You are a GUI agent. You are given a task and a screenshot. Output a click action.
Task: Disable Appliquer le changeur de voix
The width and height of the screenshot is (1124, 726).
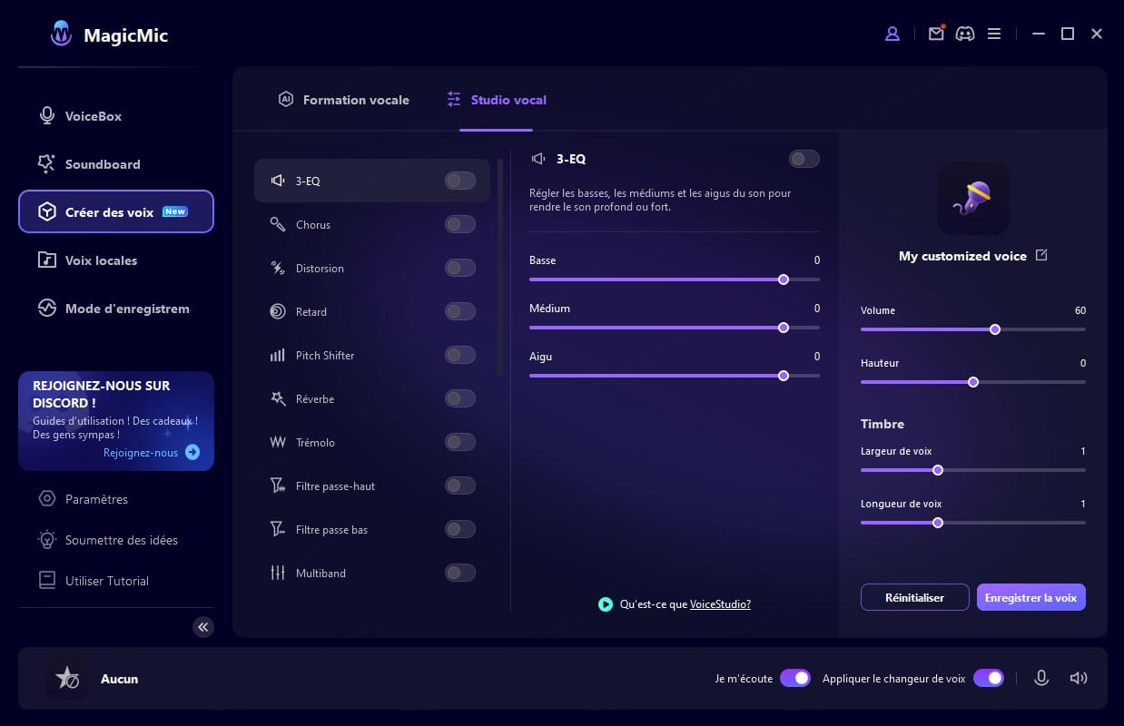(x=988, y=678)
